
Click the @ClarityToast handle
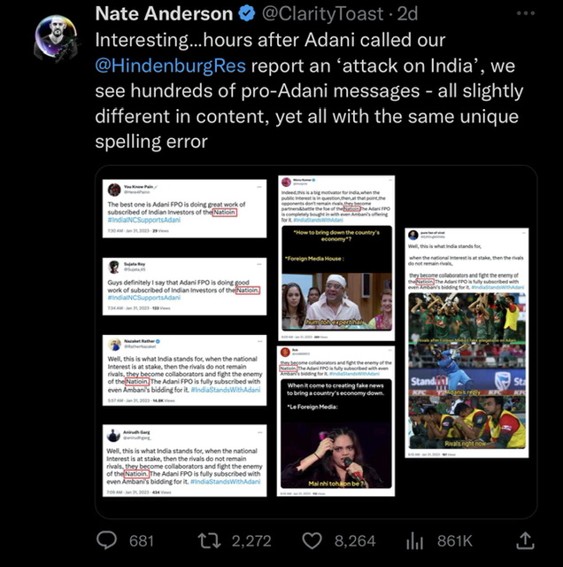coord(322,14)
